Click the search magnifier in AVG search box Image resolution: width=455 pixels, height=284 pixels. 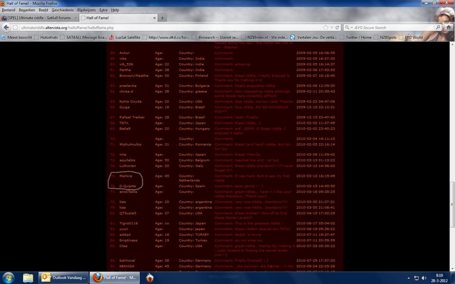[438, 27]
